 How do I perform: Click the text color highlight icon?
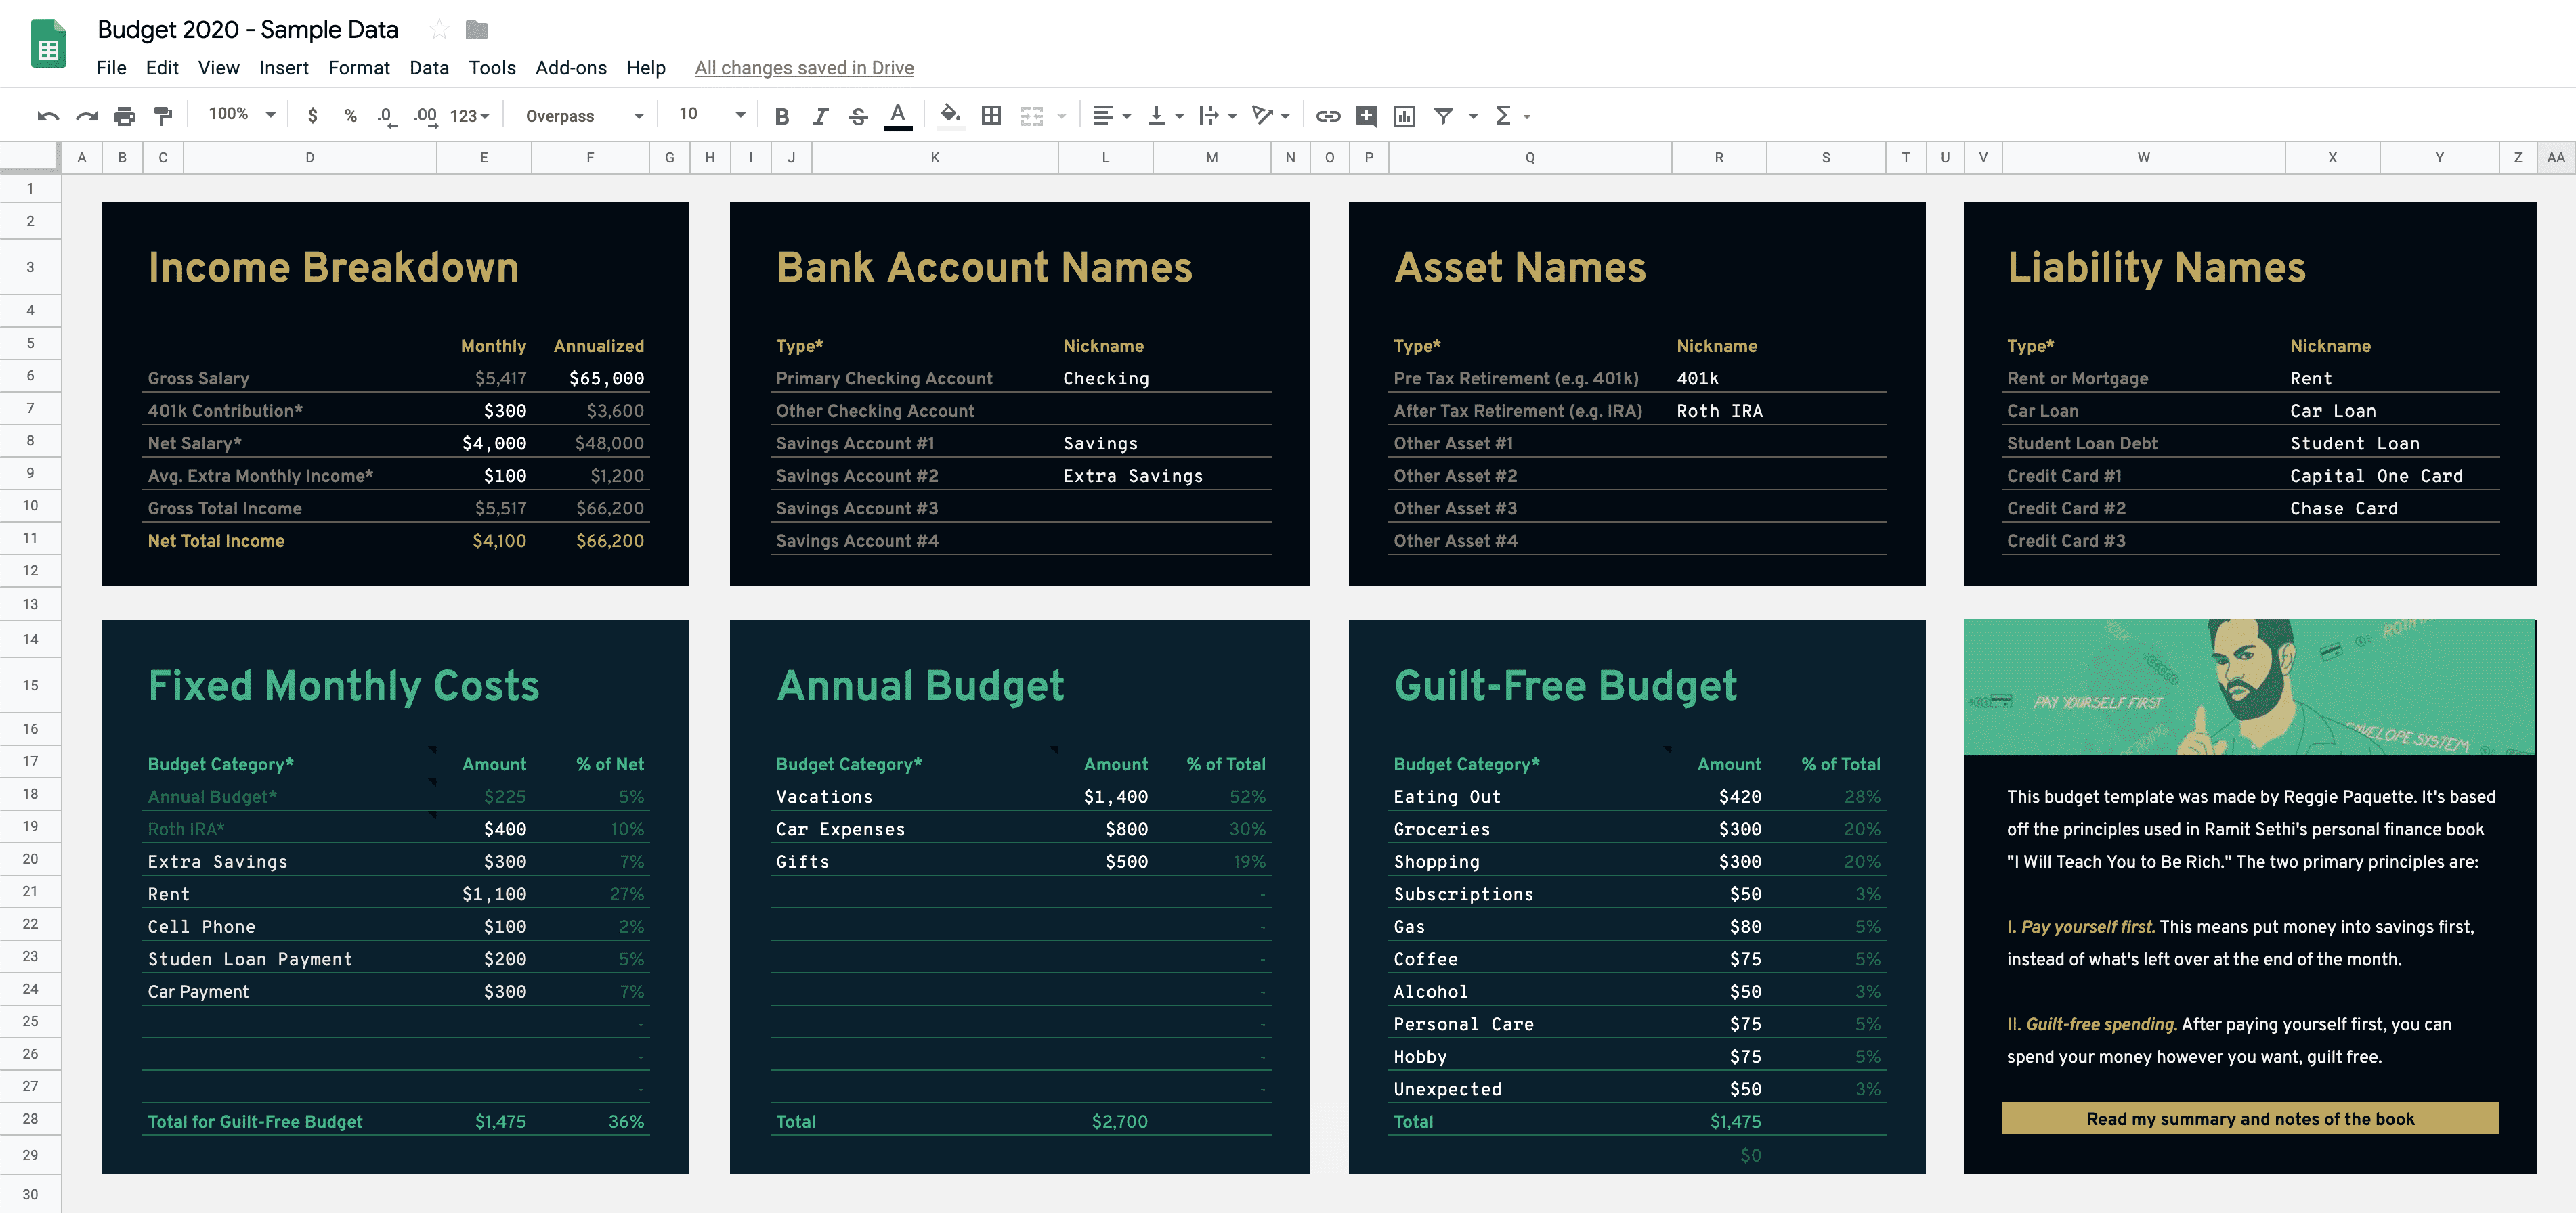[900, 115]
